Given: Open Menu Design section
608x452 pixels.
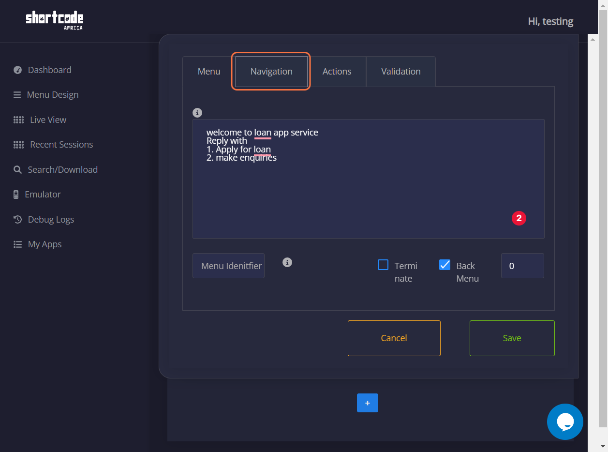Looking at the screenshot, I should tap(53, 95).
